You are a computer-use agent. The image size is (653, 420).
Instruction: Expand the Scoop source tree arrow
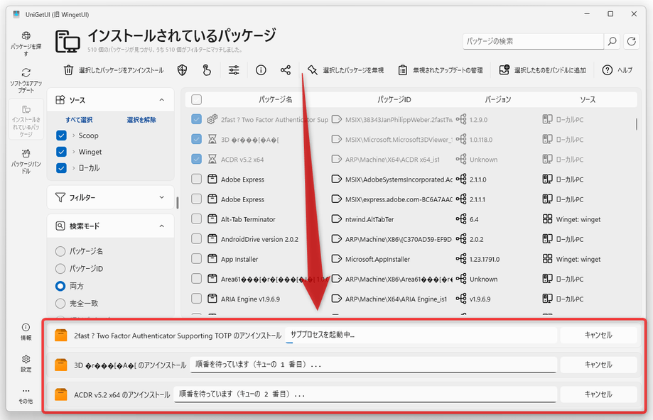coord(74,136)
